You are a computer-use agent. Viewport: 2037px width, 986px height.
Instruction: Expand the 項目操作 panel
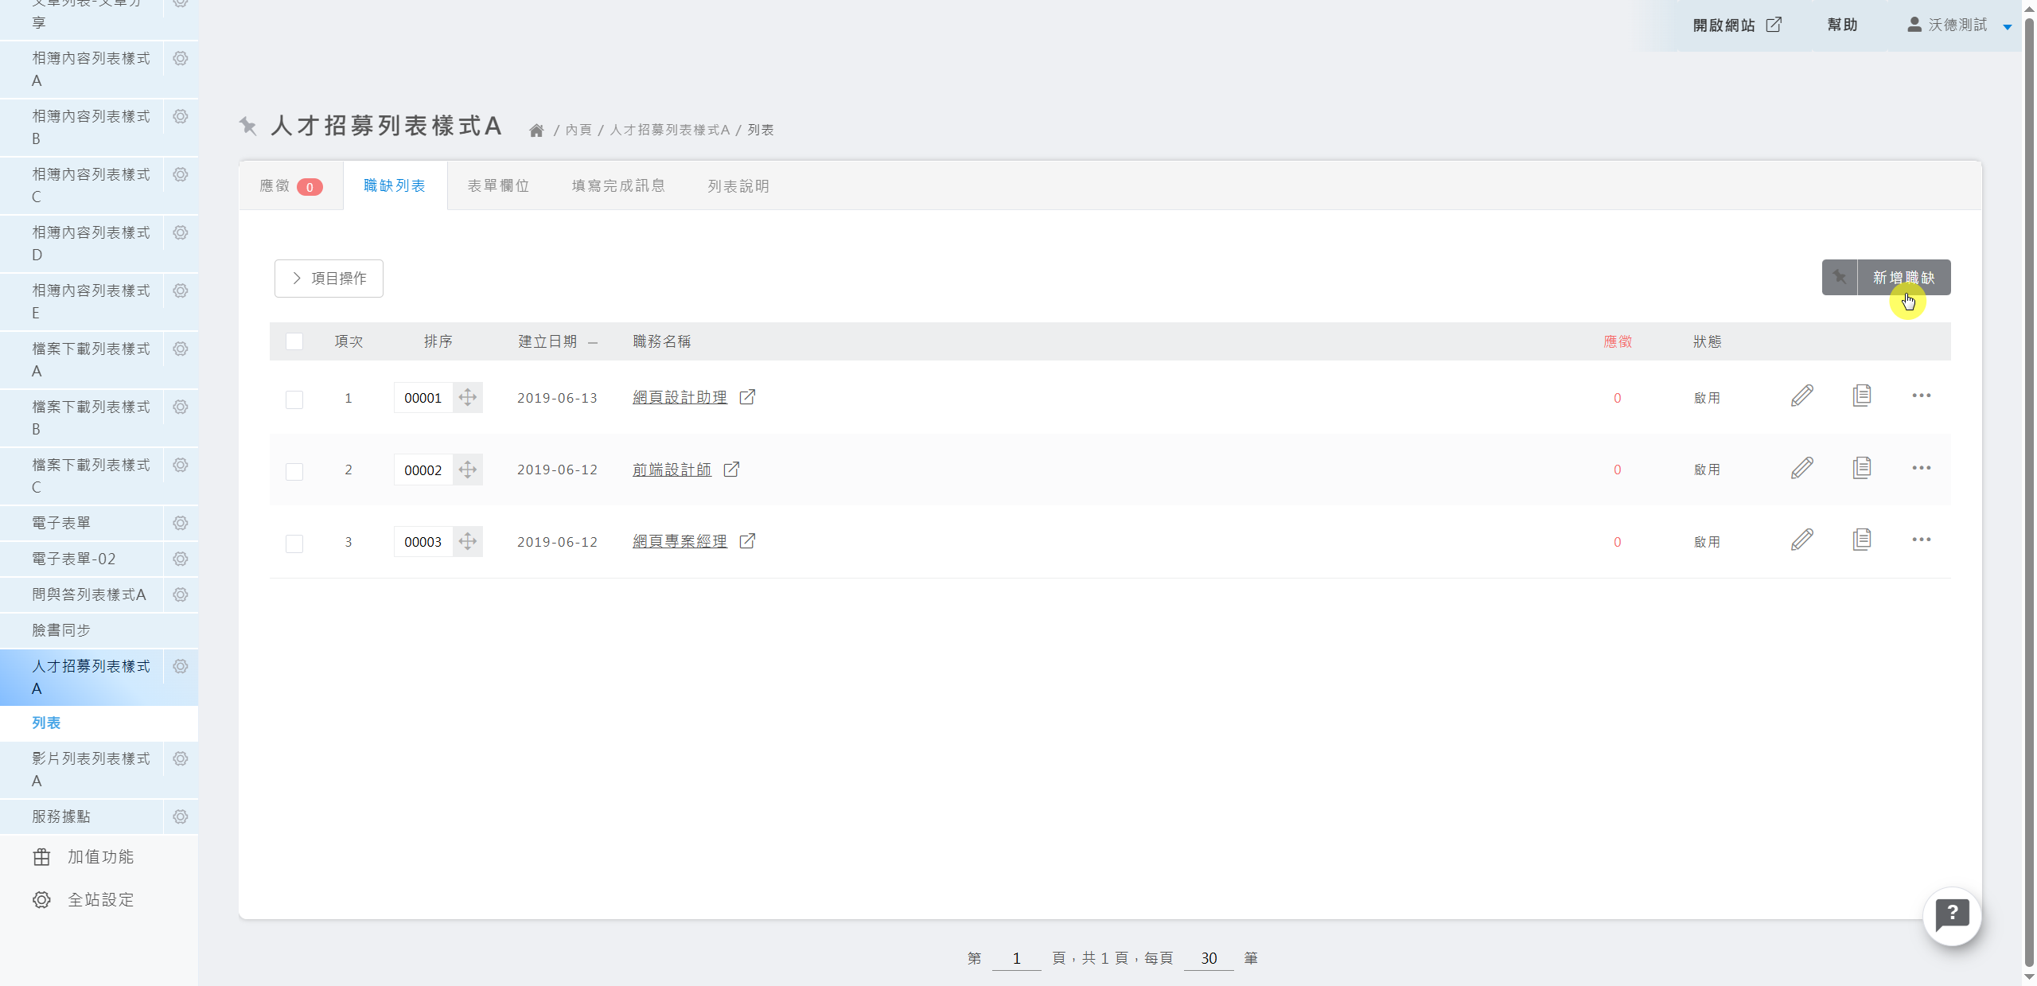[329, 279]
